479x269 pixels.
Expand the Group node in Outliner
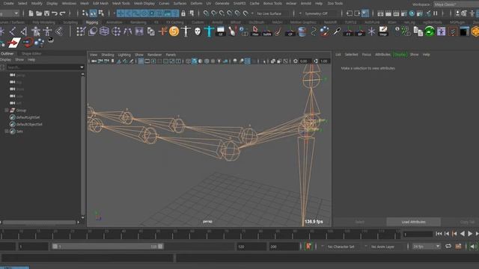pyautogui.click(x=7, y=110)
